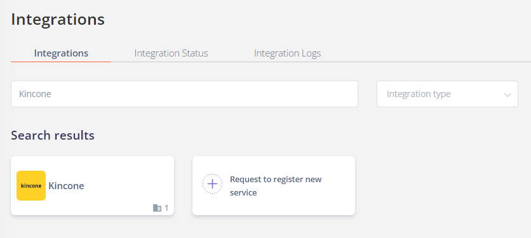The height and width of the screenshot is (238, 531).
Task: Switch to the Integration Status tab
Action: (x=171, y=53)
